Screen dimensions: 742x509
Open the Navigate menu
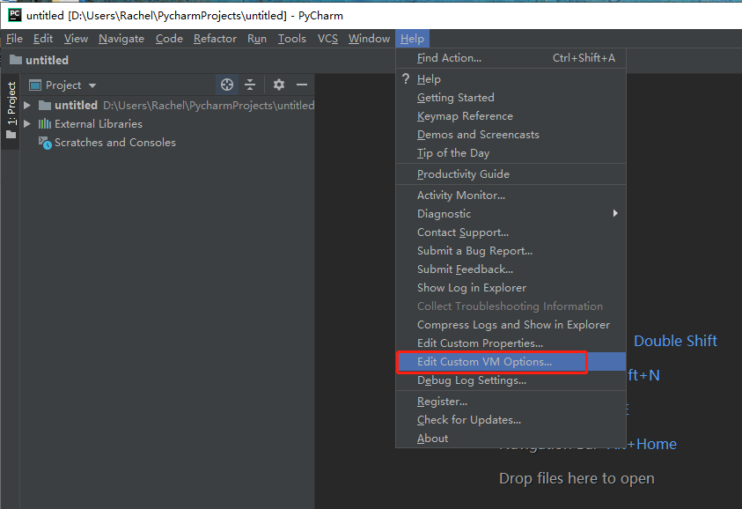(x=121, y=39)
